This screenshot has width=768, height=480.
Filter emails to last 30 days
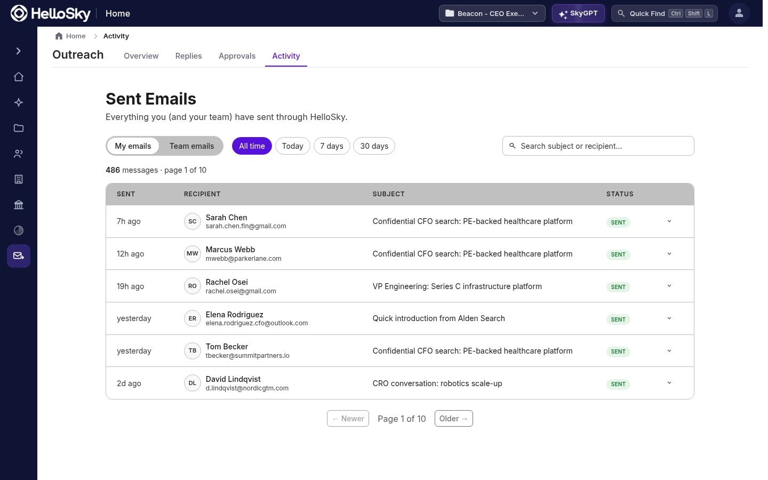tap(374, 146)
